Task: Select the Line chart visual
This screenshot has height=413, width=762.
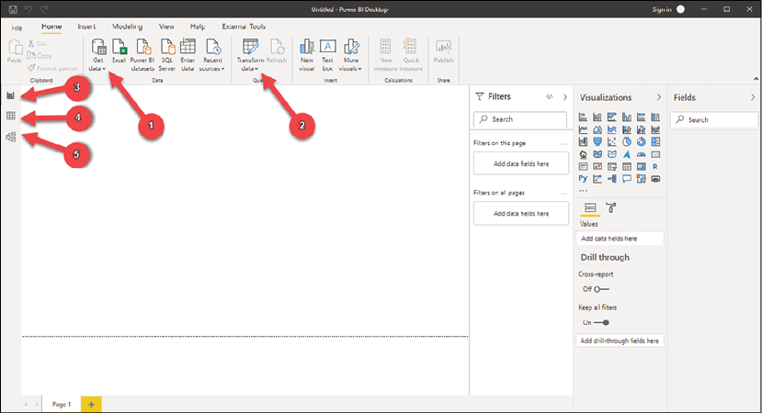Action: [x=583, y=129]
